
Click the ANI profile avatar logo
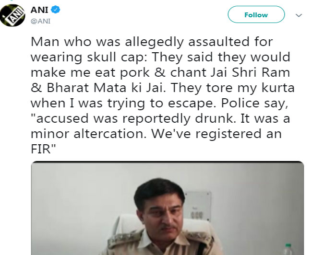pyautogui.click(x=12, y=14)
